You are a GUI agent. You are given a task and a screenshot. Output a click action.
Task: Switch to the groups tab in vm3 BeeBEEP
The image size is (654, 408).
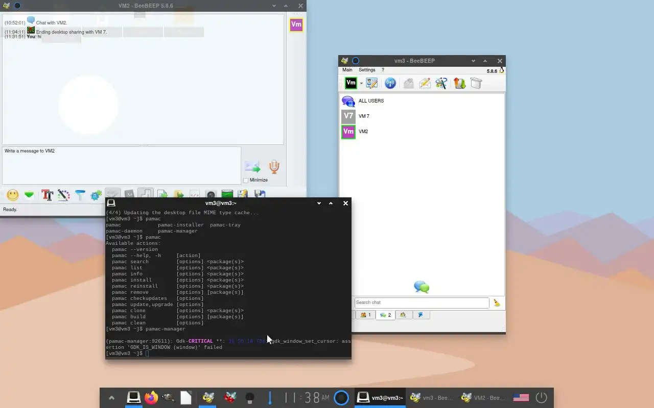403,315
